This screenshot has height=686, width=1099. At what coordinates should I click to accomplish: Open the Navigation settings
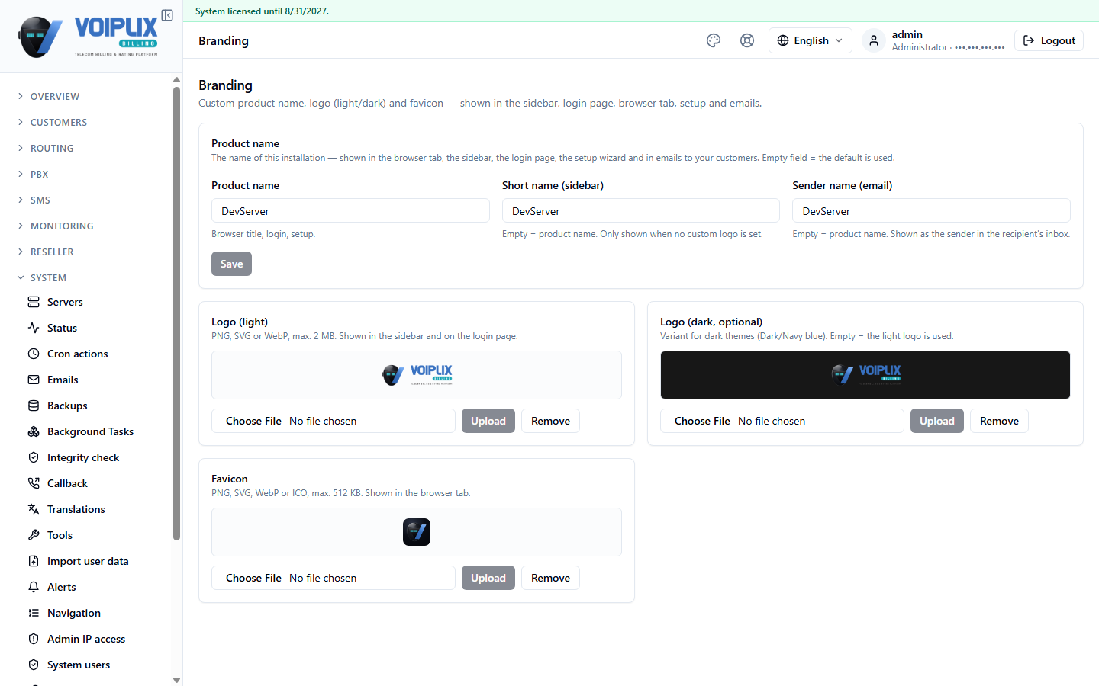[73, 613]
